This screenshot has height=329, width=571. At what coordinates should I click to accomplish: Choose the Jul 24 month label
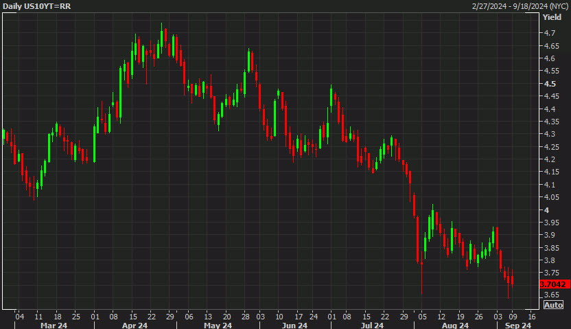tap(371, 325)
